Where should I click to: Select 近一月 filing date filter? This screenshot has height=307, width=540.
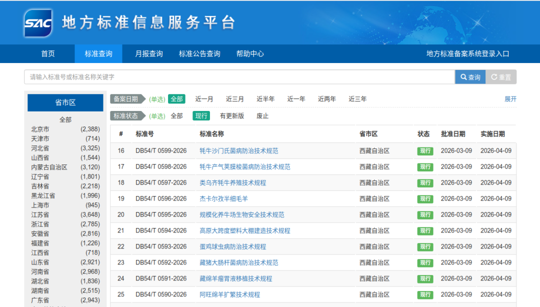click(x=204, y=99)
